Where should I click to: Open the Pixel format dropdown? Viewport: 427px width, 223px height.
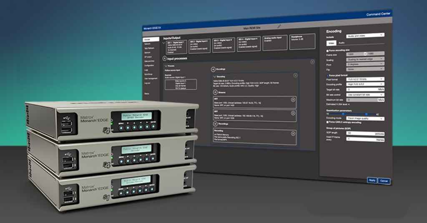pyautogui.click(x=365, y=79)
